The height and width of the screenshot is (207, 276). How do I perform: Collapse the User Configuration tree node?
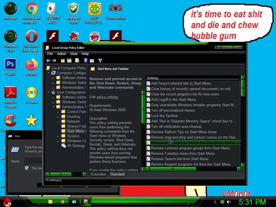pyautogui.click(x=49, y=92)
